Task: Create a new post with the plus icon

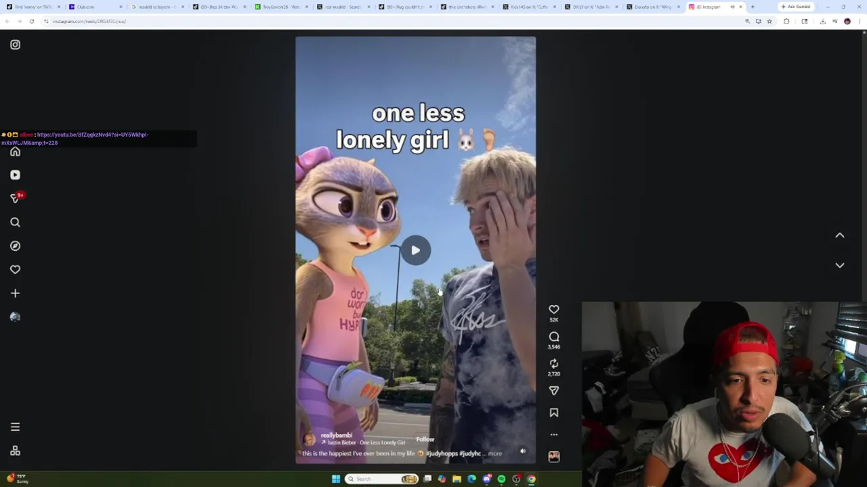Action: pyautogui.click(x=15, y=293)
